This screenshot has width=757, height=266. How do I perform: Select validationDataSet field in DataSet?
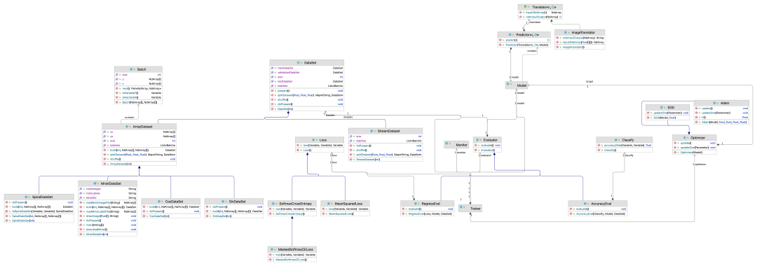point(306,72)
